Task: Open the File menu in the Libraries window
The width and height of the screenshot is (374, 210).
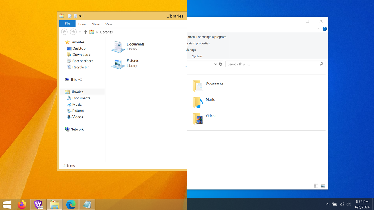Action: 67,24
